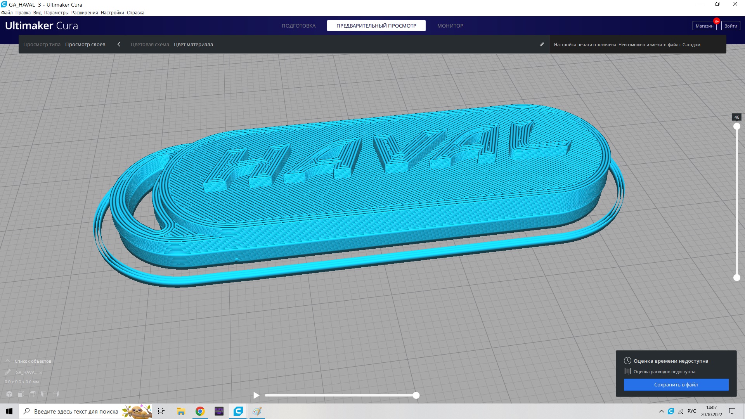Collapse the Список объектов panel
This screenshot has width=745, height=419.
(8, 361)
